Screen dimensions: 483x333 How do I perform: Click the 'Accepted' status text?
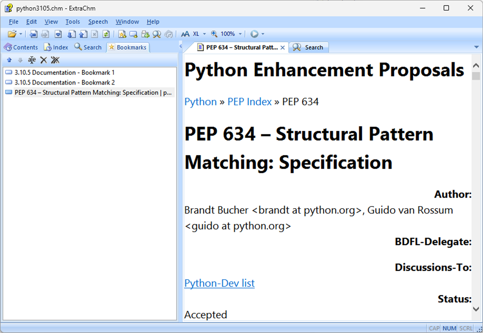(x=206, y=315)
